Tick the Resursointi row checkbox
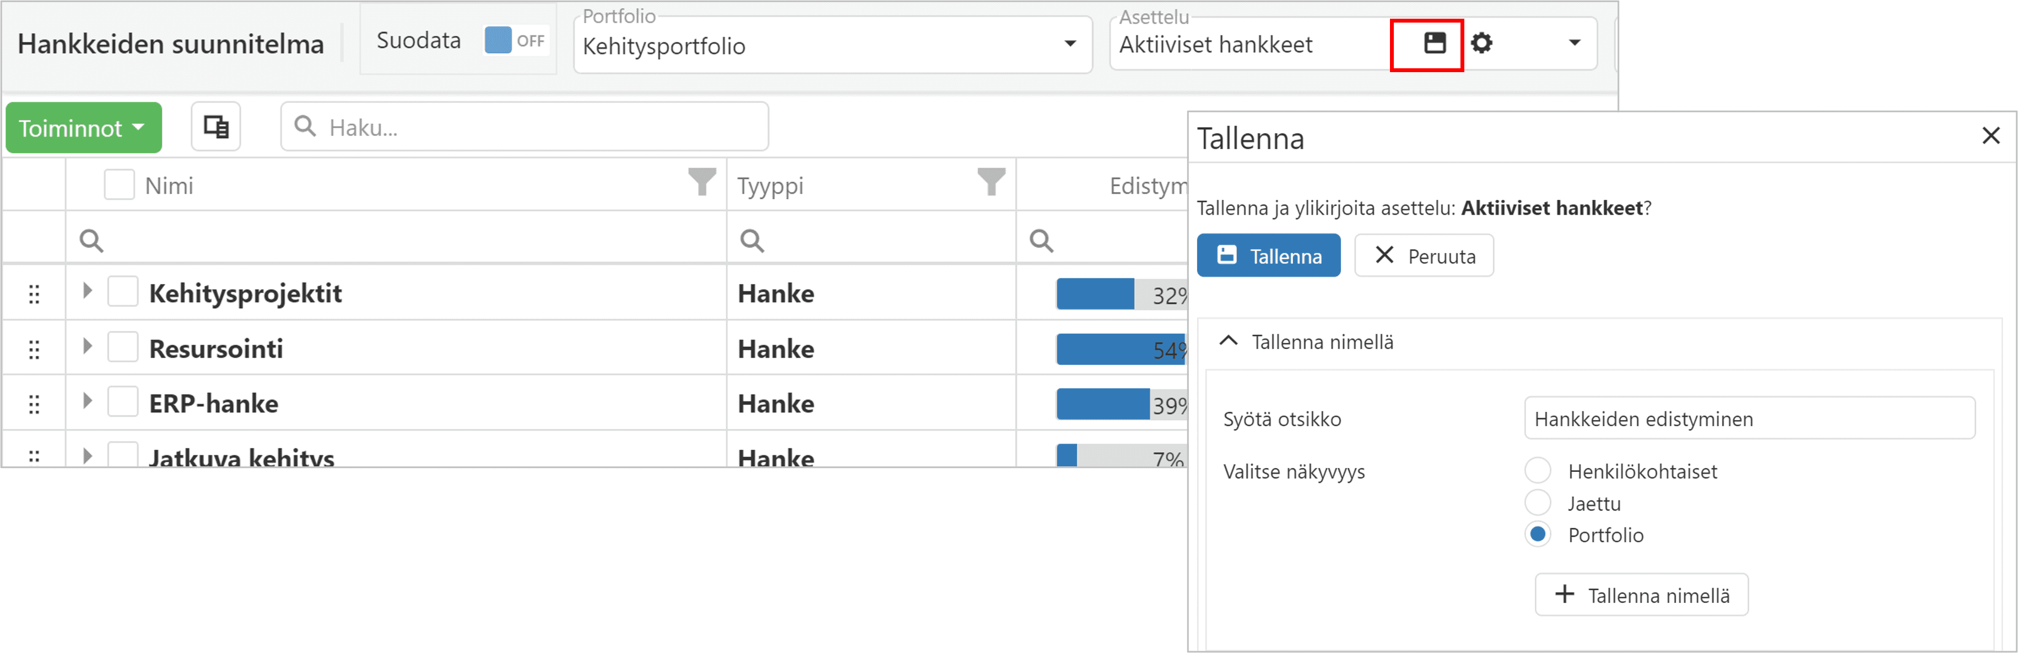Screen dimensions: 2018x653 tap(123, 347)
